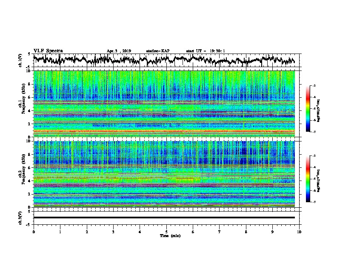
Task: Click the "VLF Spectra" plot title
Action: pos(48,51)
